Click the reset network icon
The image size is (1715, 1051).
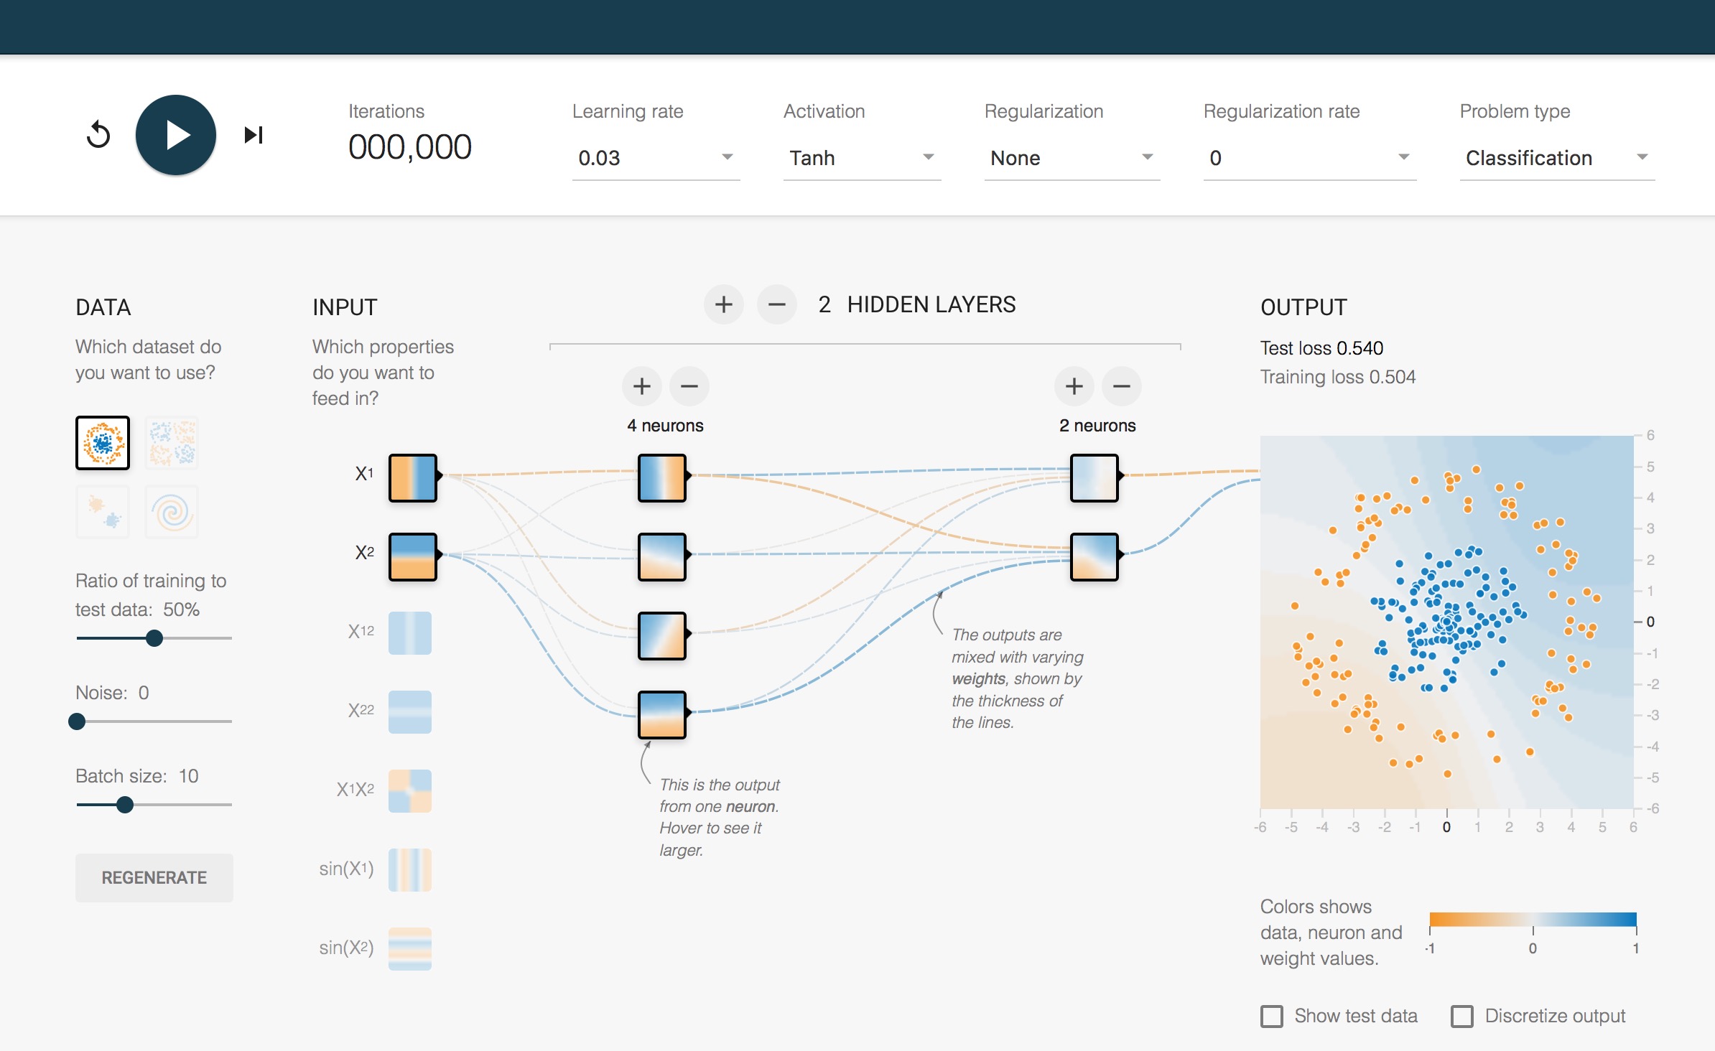click(98, 135)
